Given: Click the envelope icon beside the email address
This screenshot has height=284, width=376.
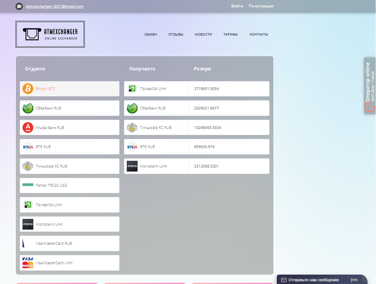Looking at the screenshot, I should pos(19,6).
